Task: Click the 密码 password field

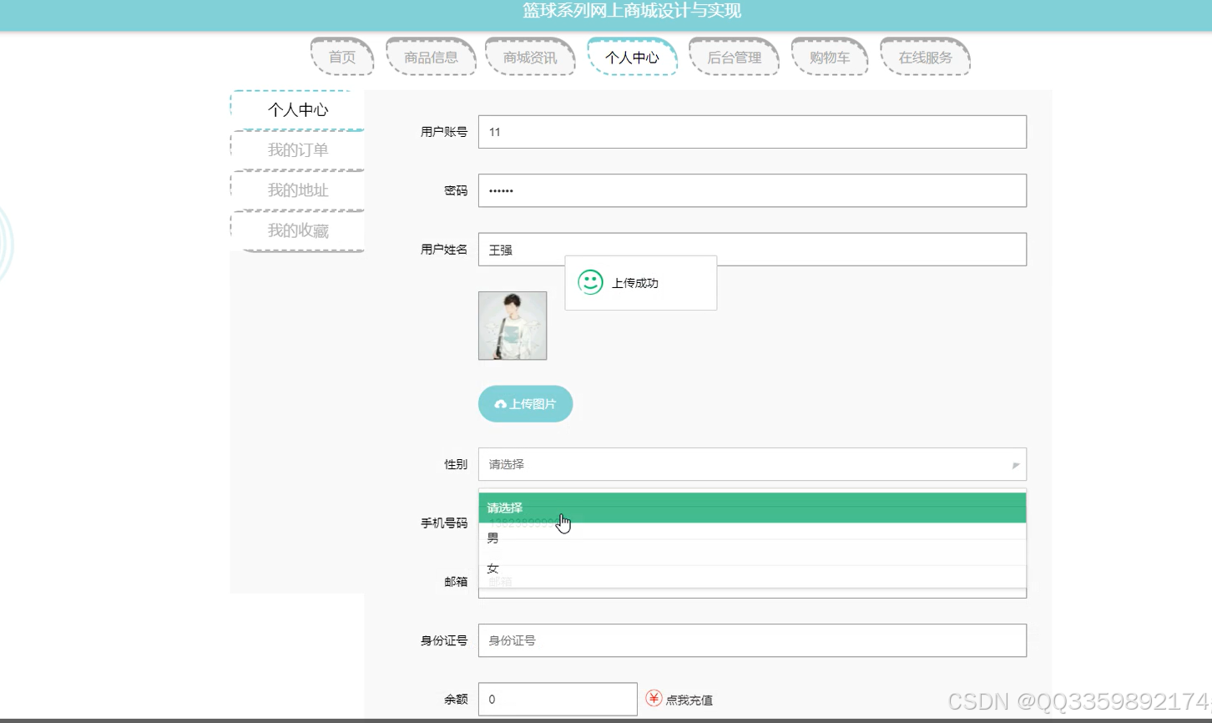Action: tap(752, 190)
